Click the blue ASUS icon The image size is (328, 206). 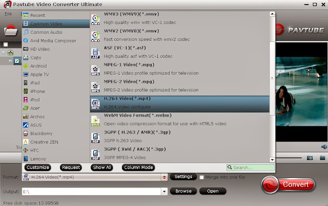point(26,125)
